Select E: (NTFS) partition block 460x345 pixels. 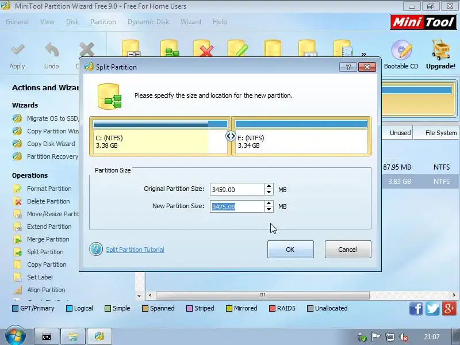tap(301, 136)
